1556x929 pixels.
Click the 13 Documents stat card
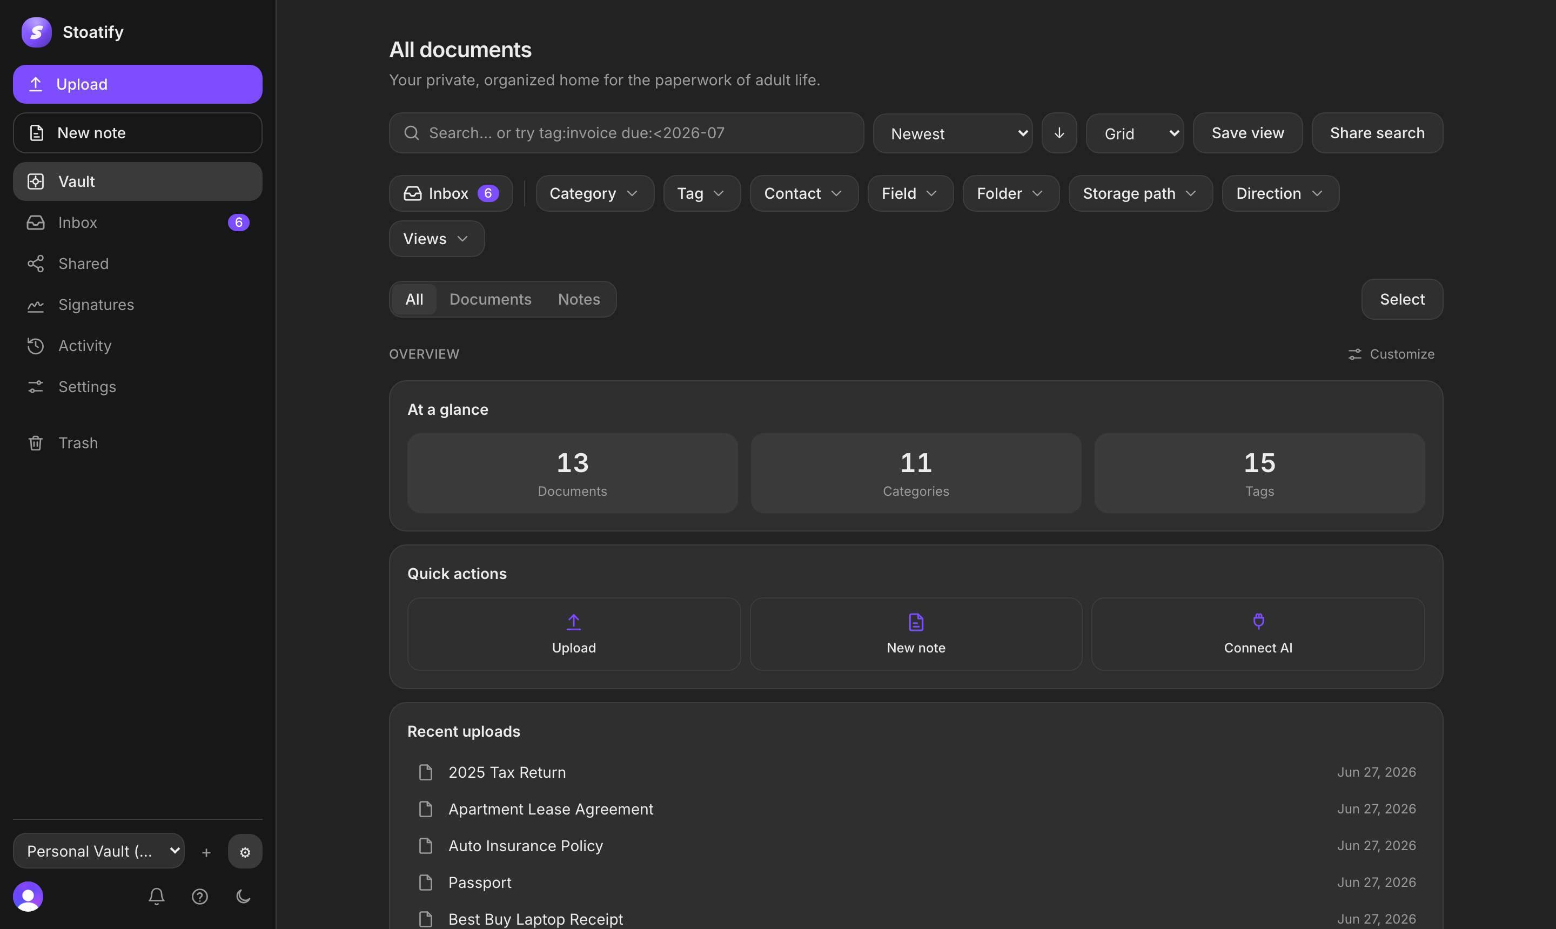tap(572, 473)
